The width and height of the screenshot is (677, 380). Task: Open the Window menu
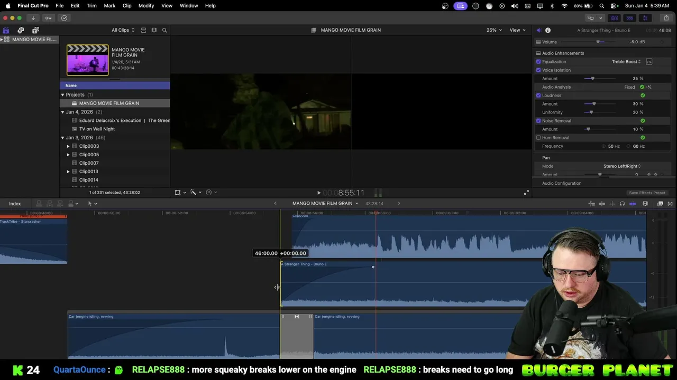tap(189, 6)
